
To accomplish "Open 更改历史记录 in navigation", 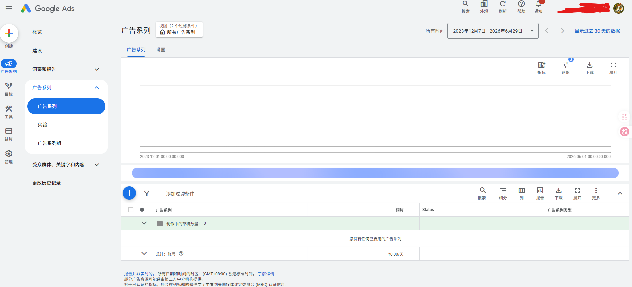I will click(46, 183).
